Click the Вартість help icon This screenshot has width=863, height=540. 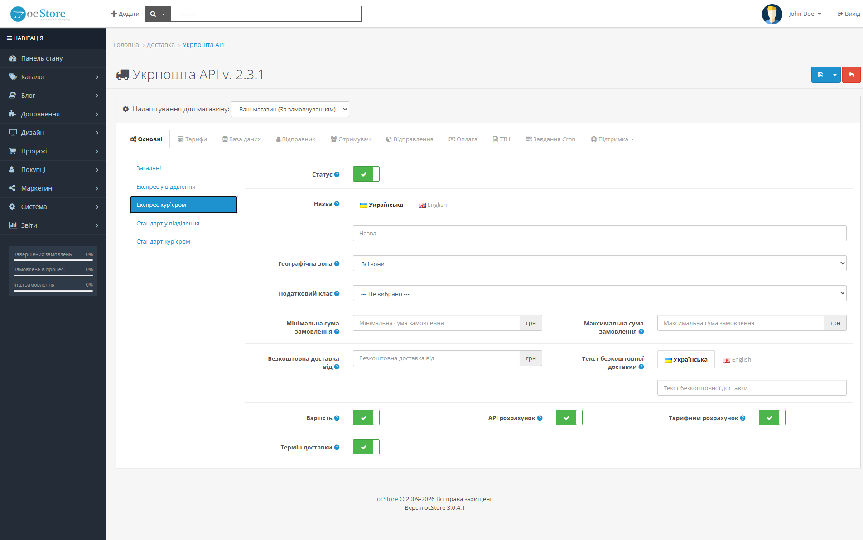[x=337, y=418]
